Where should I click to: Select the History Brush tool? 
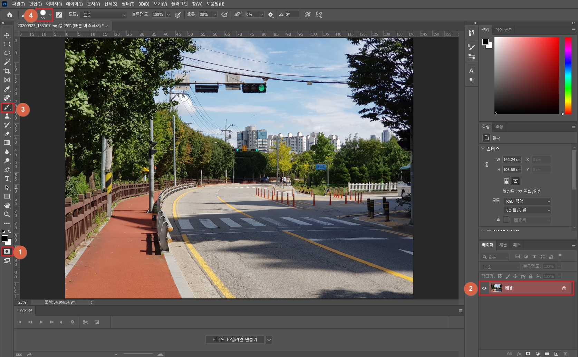[x=7, y=125]
